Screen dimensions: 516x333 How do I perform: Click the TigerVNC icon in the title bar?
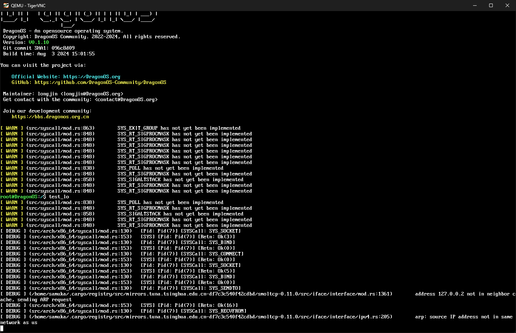pyautogui.click(x=6, y=5)
